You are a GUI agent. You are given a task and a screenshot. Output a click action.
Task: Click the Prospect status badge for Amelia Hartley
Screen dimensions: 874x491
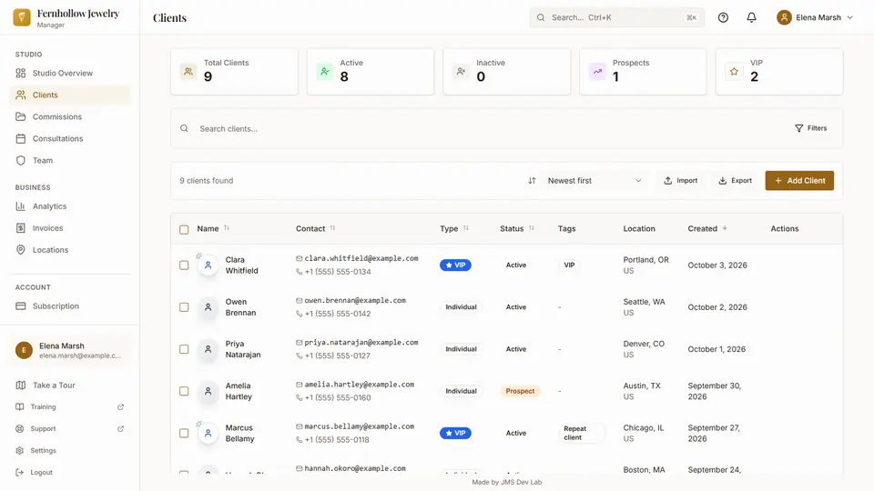pyautogui.click(x=520, y=391)
